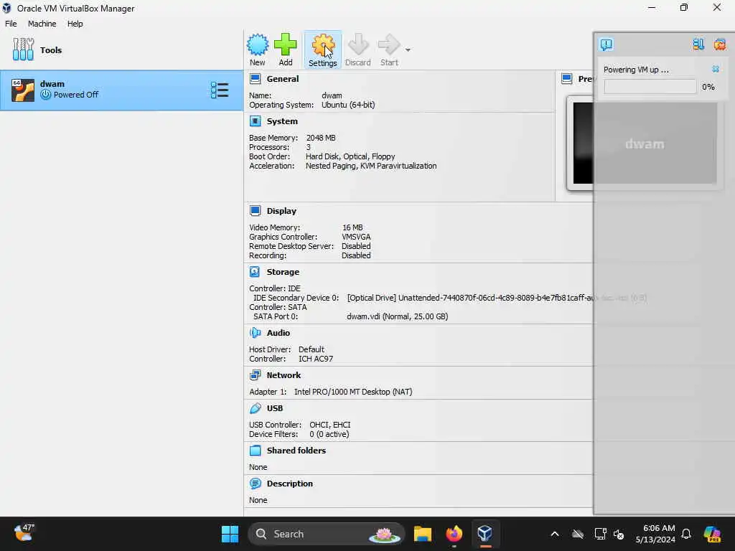Open dwam machine tools menu list icon

point(220,90)
